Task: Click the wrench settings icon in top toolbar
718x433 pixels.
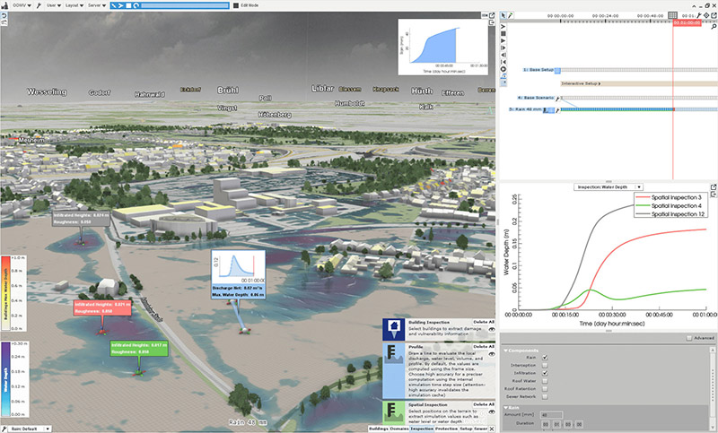Action: pyautogui.click(x=39, y=5)
